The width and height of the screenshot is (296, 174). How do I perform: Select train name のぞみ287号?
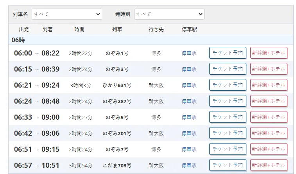[117, 101]
